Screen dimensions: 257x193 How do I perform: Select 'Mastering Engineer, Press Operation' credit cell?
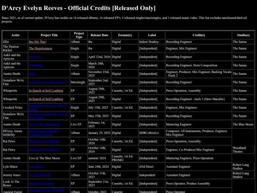198,158
